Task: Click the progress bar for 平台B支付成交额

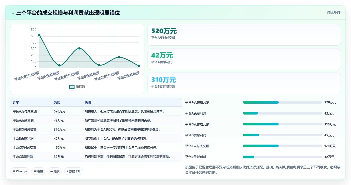Action: (x=282, y=124)
